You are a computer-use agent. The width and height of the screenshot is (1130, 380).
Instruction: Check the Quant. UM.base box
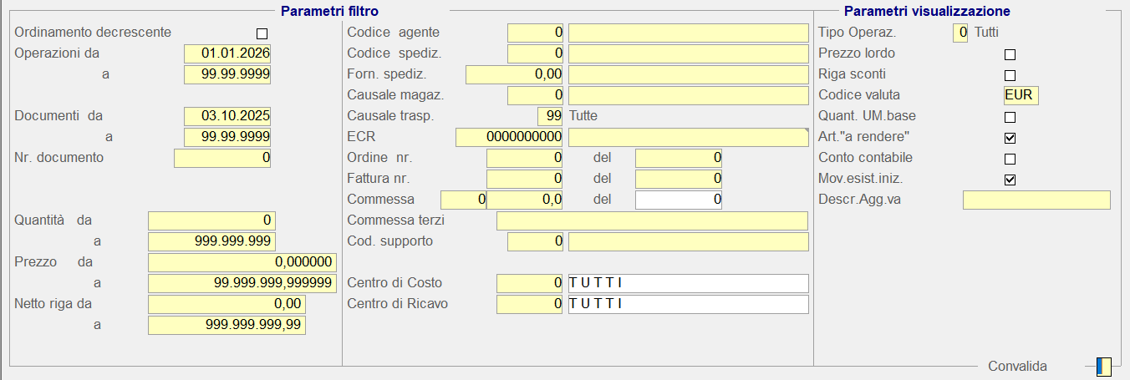pos(1010,117)
